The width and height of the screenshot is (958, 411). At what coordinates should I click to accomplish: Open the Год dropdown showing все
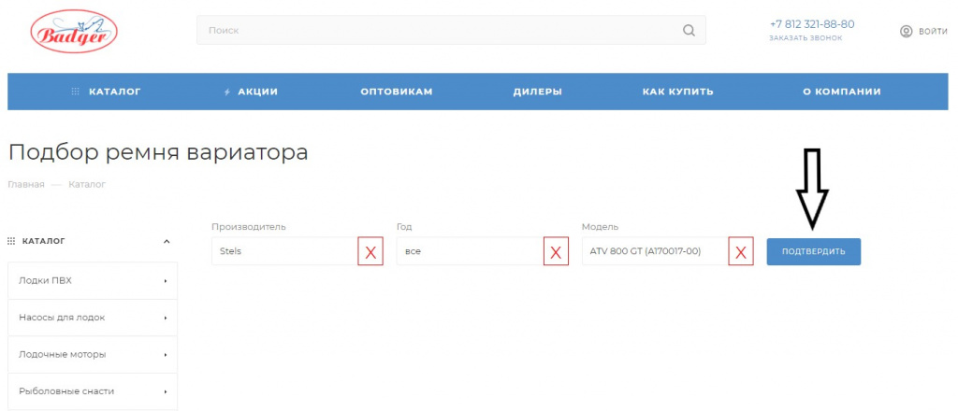coord(468,251)
